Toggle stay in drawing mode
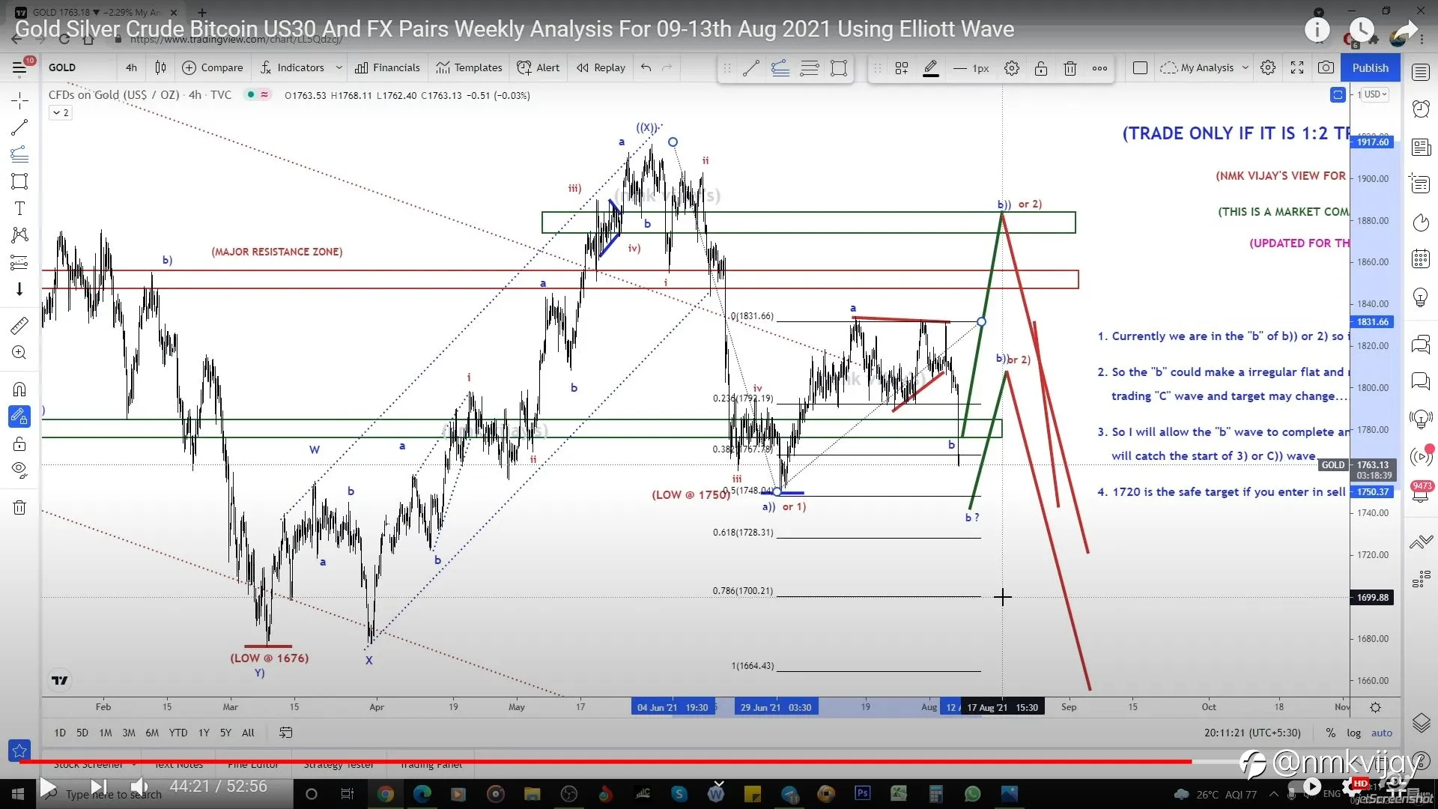The width and height of the screenshot is (1438, 809). [19, 416]
